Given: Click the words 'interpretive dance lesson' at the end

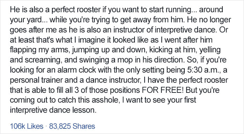Looking at the screenshot, I should [53, 110].
